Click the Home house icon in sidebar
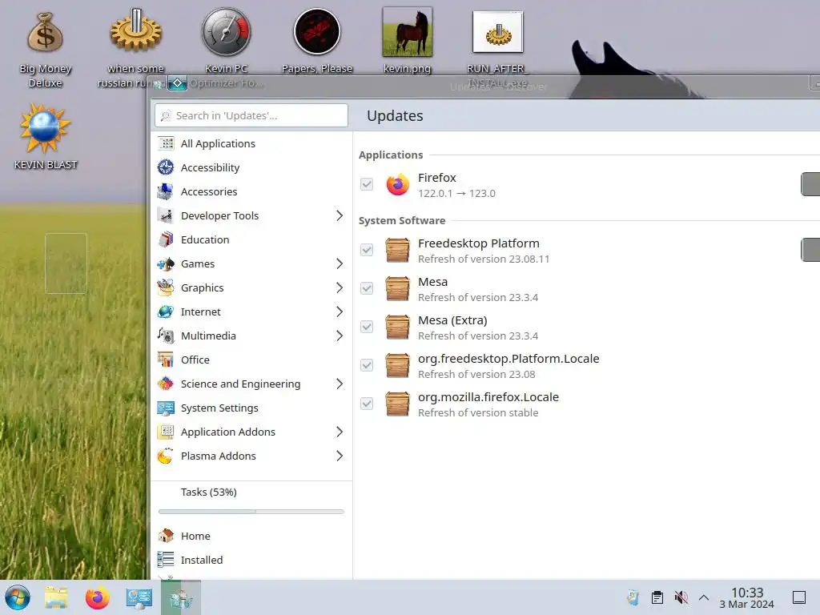This screenshot has height=615, width=820. point(166,536)
